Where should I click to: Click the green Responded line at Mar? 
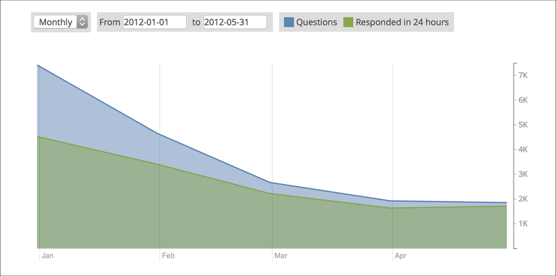pos(272,193)
